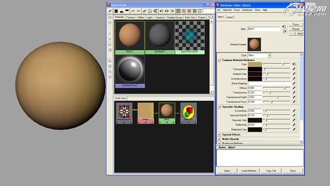Select the shaderGlow1 swatch
This screenshot has height=186, width=330.
[130, 71]
